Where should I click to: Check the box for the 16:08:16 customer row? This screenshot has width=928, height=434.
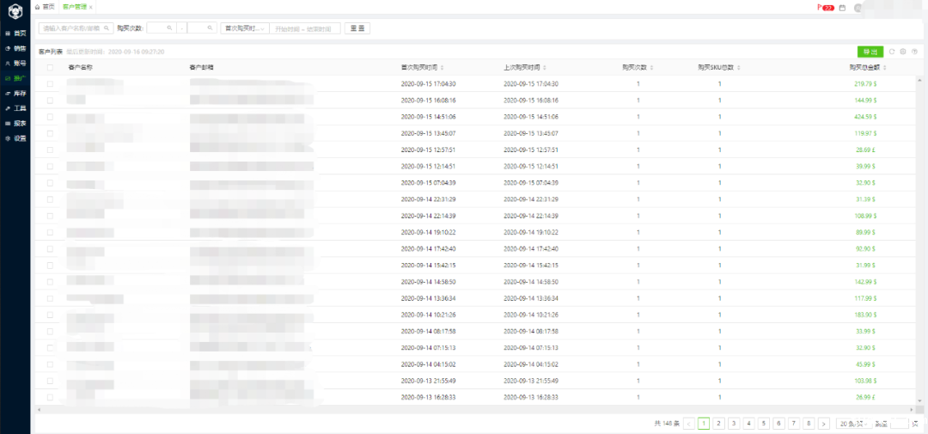pyautogui.click(x=50, y=100)
